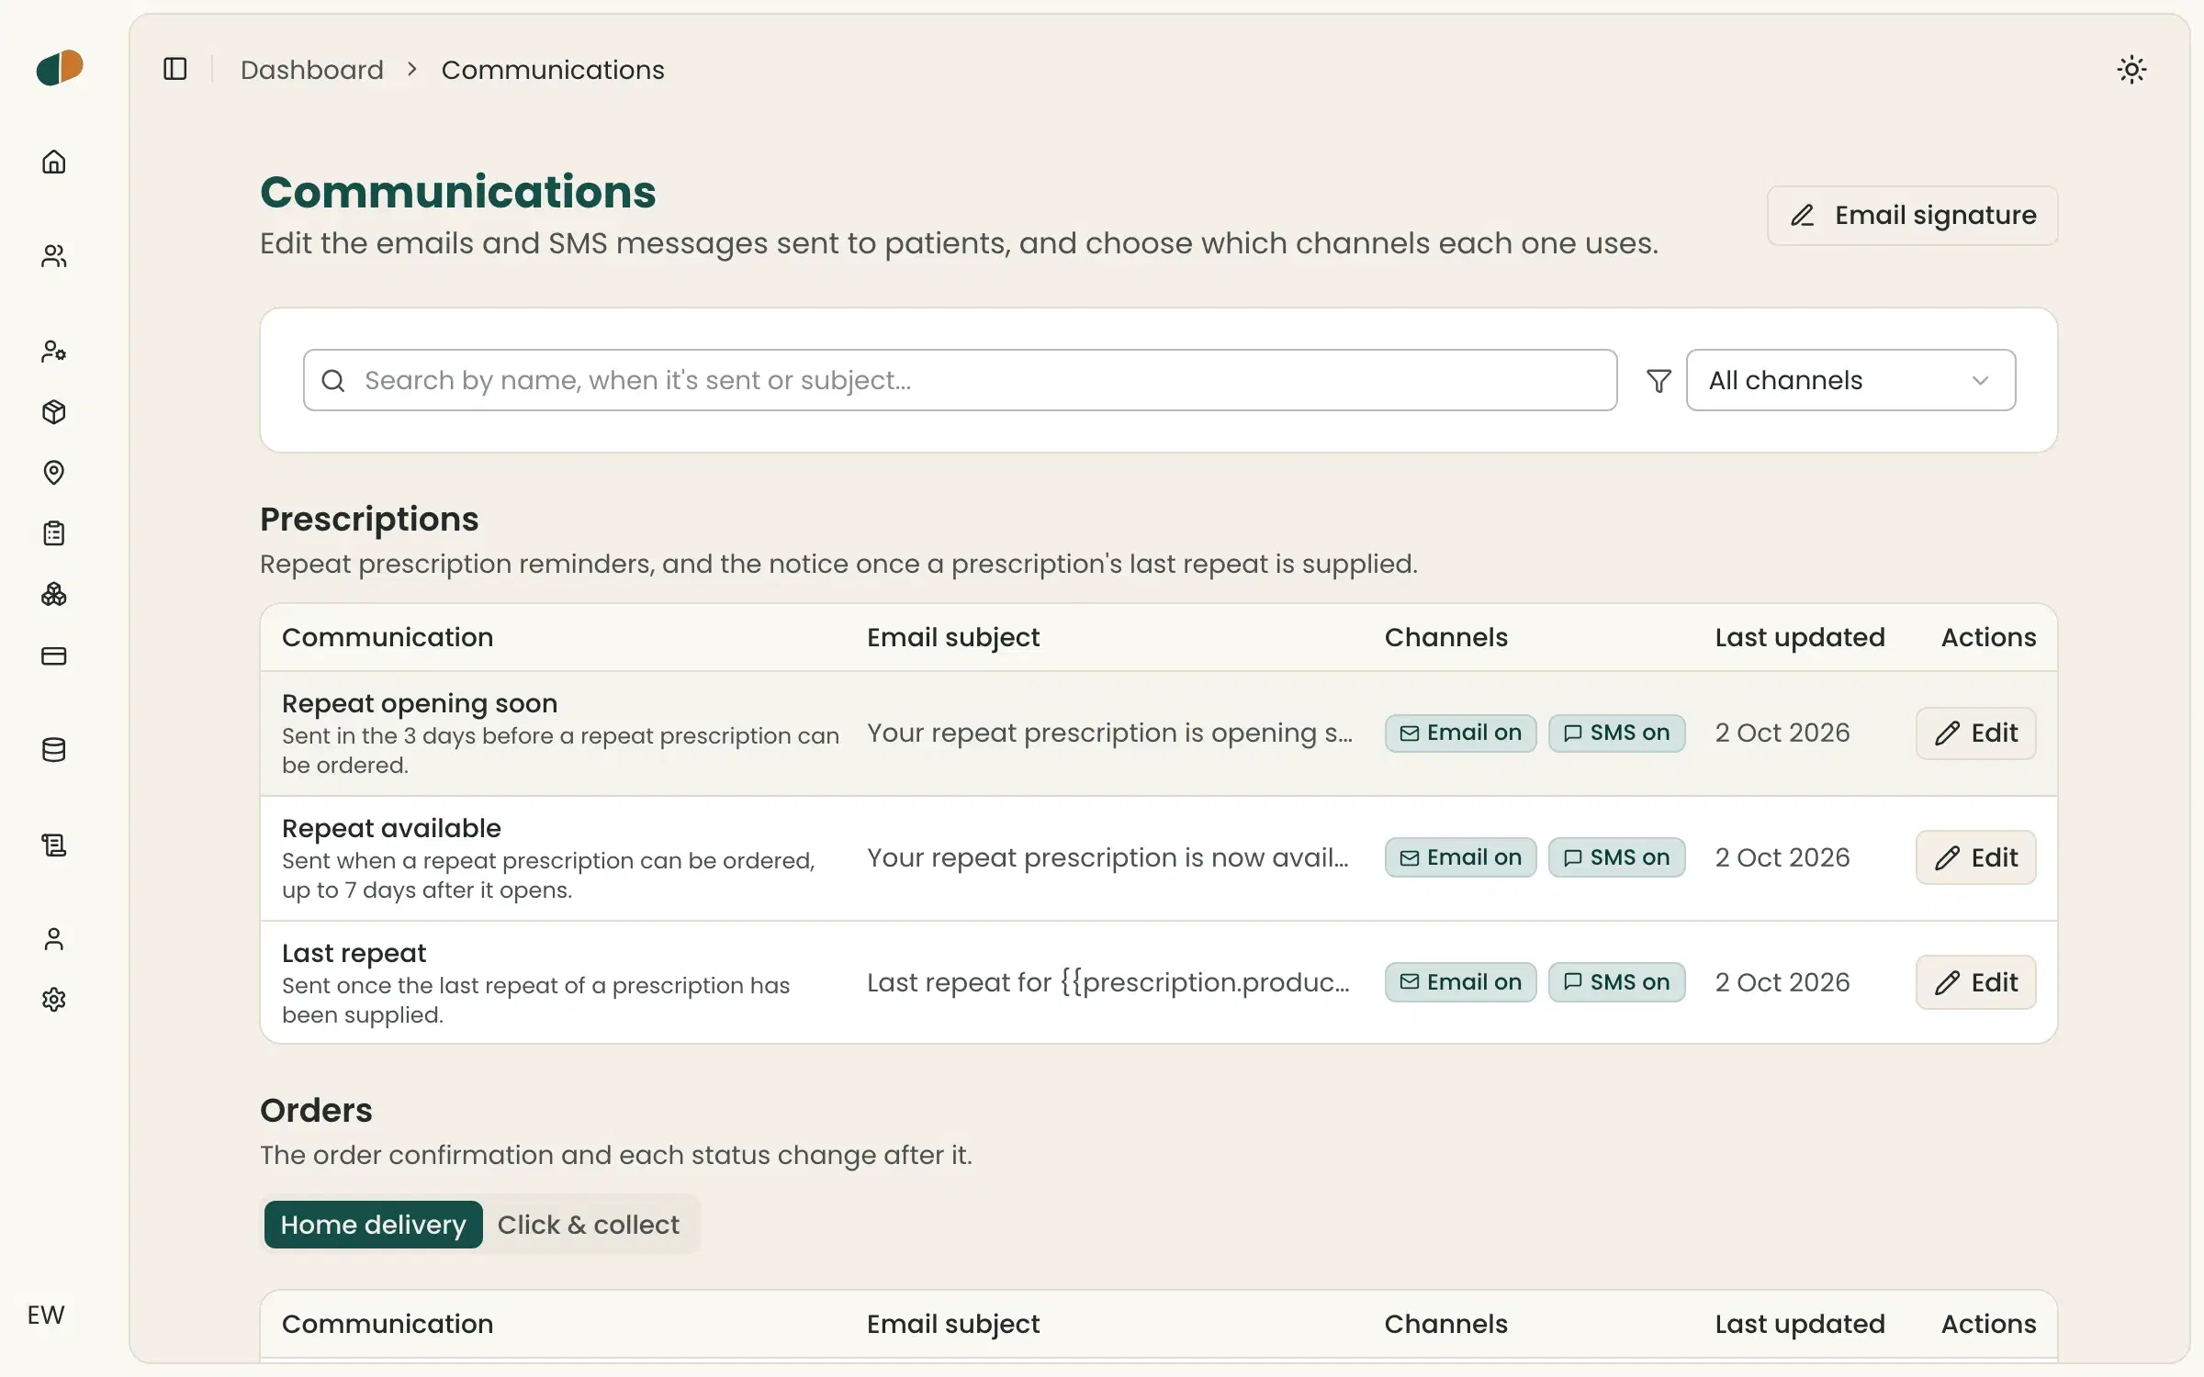2204x1377 pixels.
Task: Open the map pin locations icon
Action: (x=54, y=473)
